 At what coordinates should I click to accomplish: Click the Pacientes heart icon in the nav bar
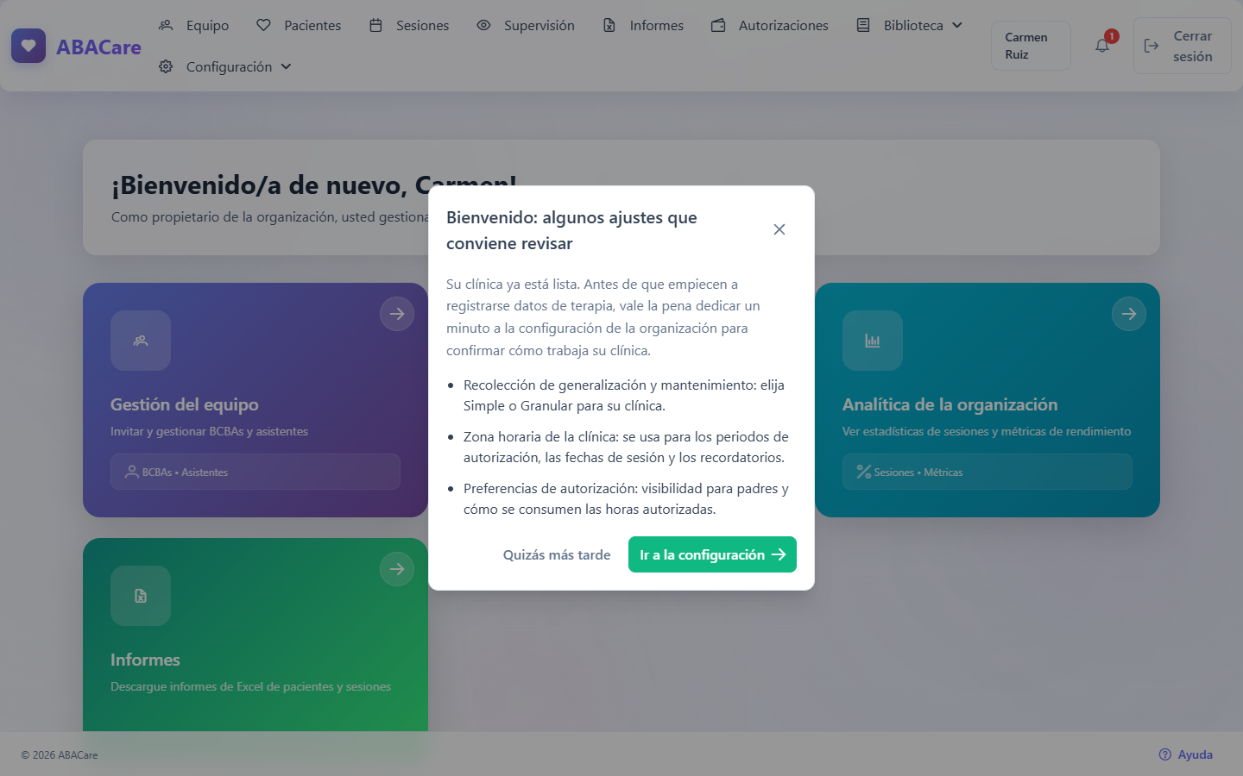pos(263,26)
